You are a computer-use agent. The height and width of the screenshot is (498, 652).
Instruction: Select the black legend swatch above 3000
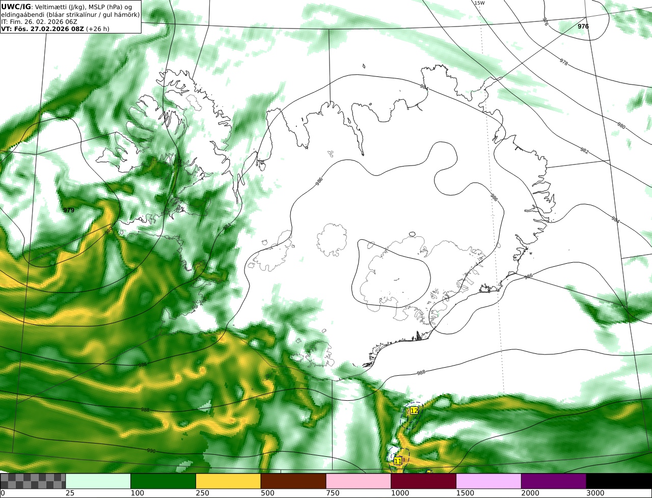click(x=619, y=481)
